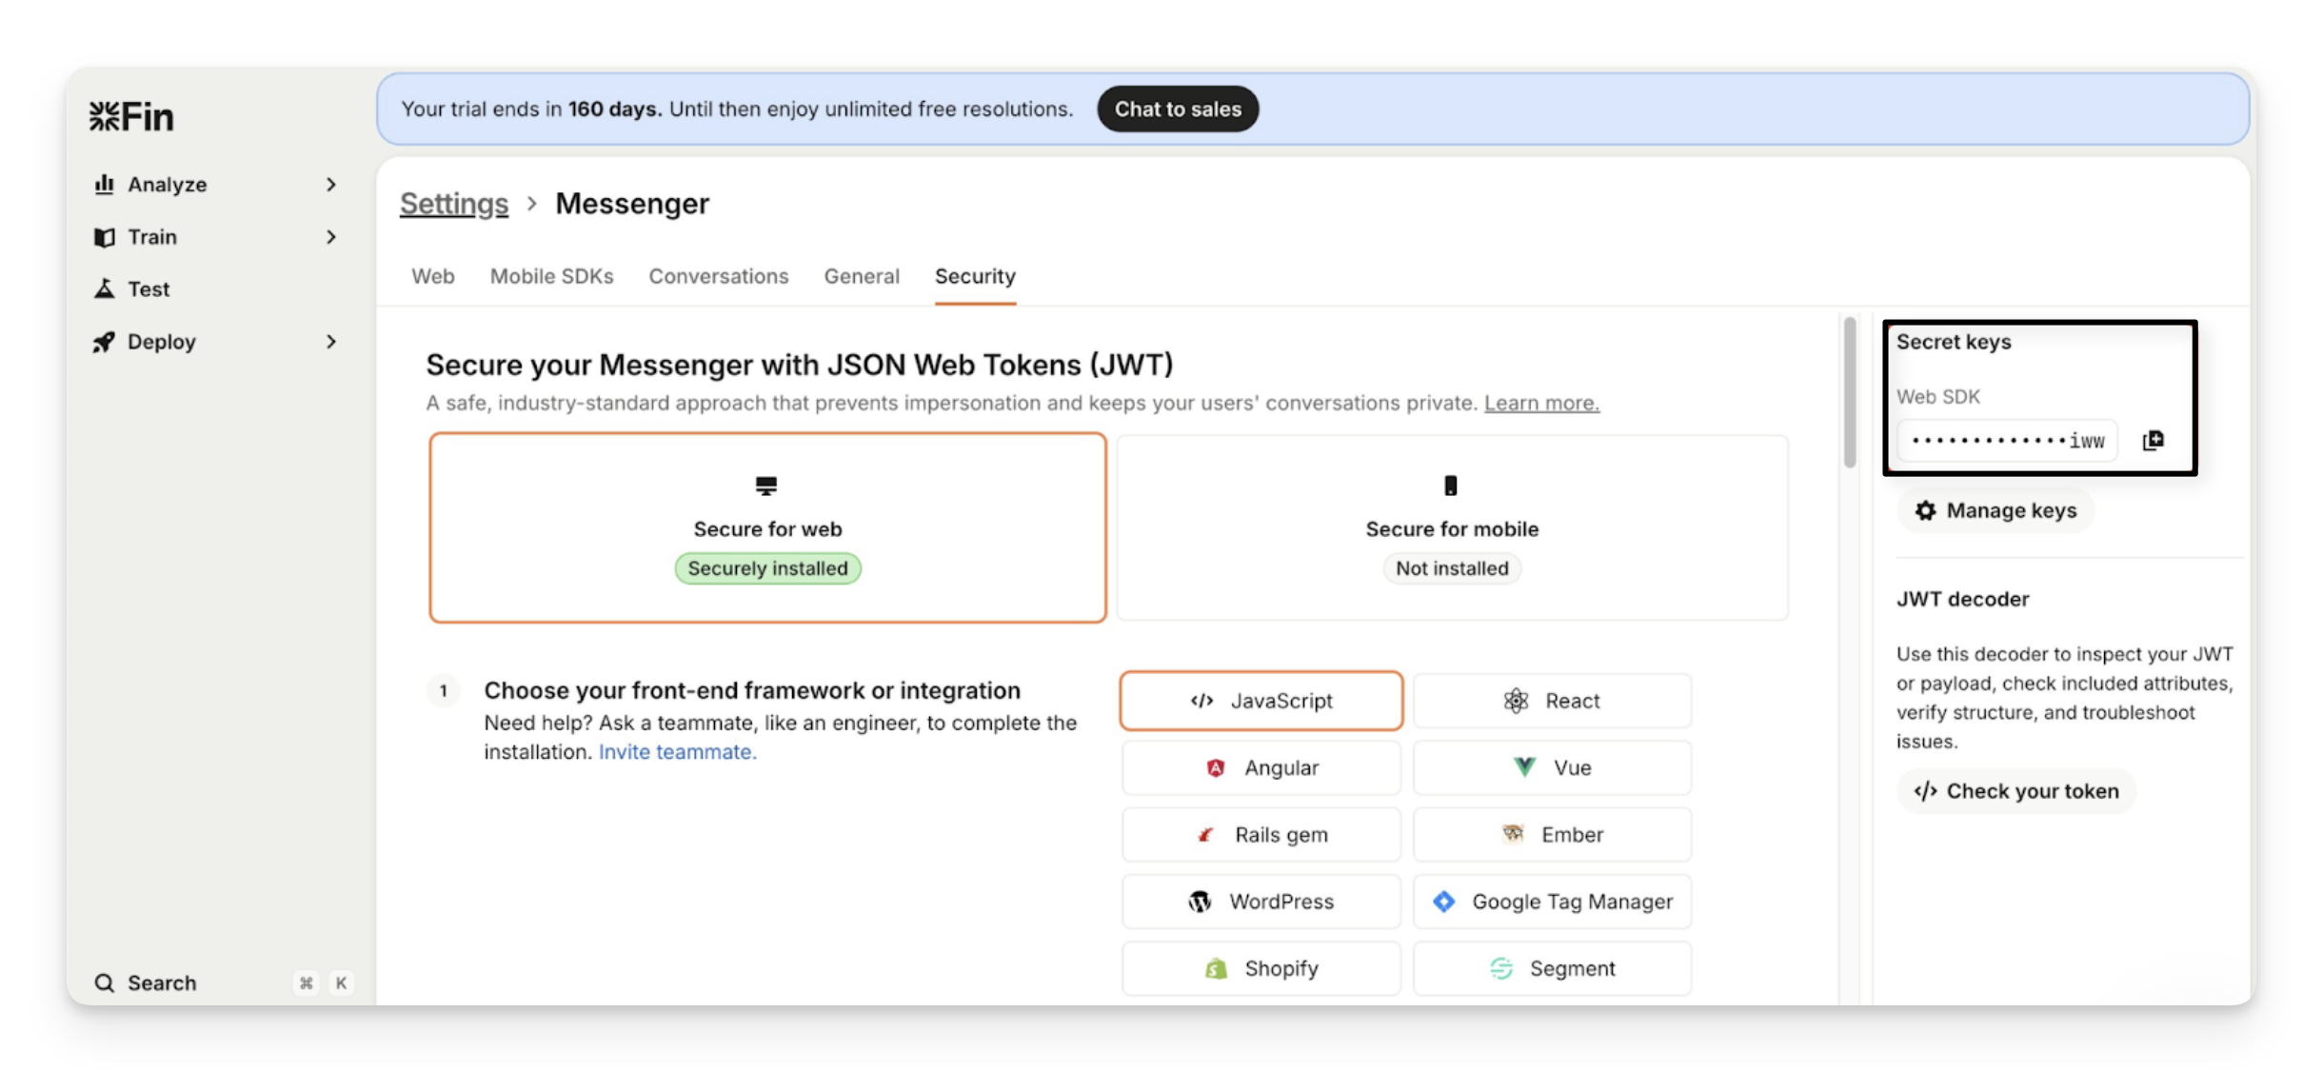Click the masked Web SDK key field

coord(2007,441)
